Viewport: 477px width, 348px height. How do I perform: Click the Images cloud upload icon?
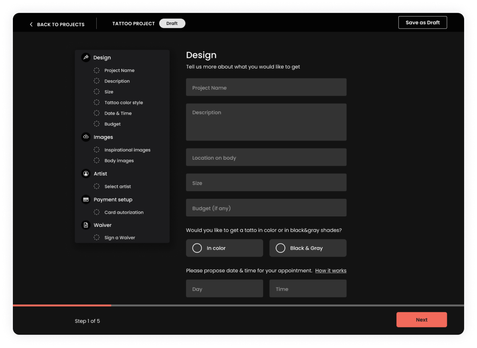pos(86,137)
